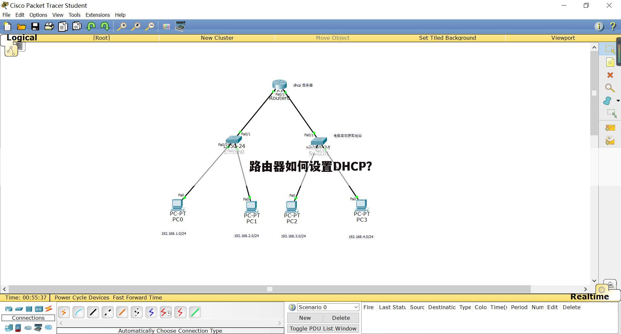Image resolution: width=621 pixels, height=334 pixels.
Task: Select the Phone cable
Action: [136, 312]
